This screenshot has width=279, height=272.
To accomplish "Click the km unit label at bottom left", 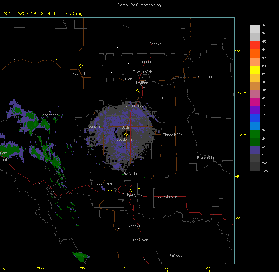I will point(5,268).
